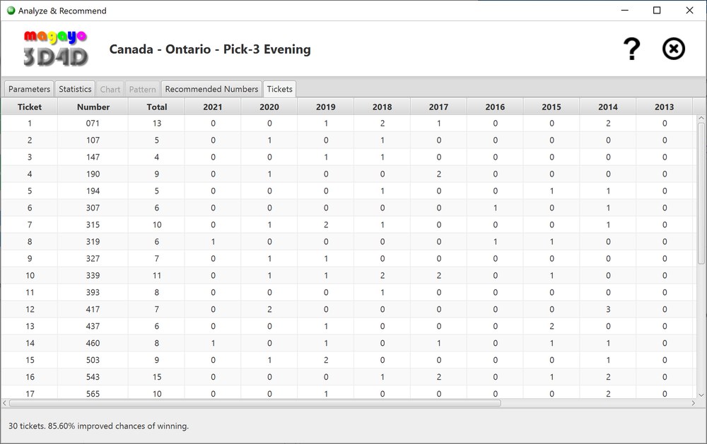Sort by the Number column header
Viewport: 707px width, 444px height.
(x=93, y=107)
